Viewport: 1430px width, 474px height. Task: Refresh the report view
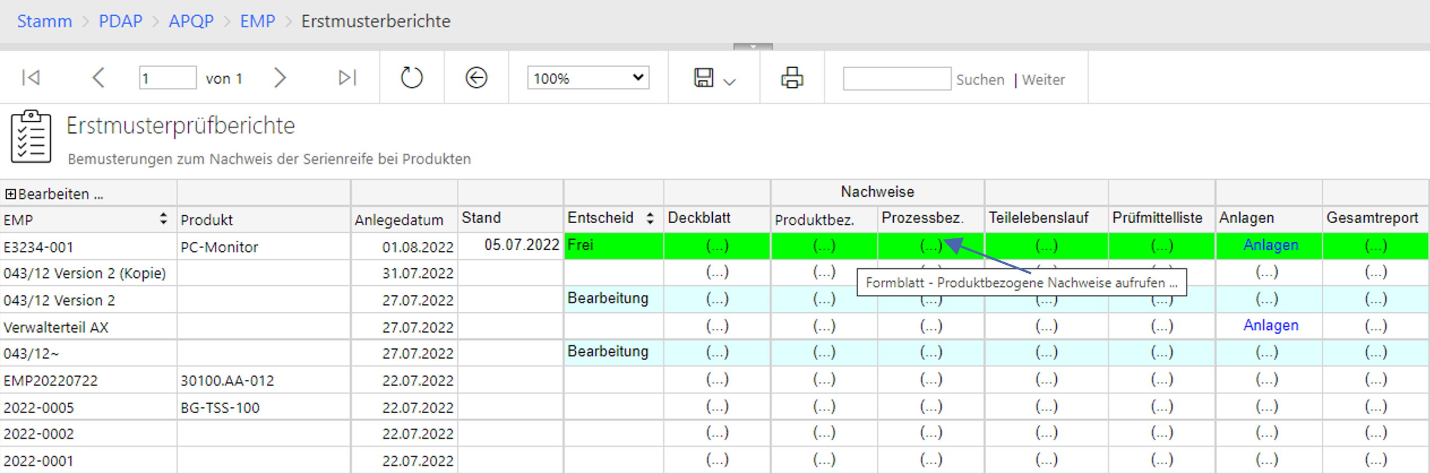click(x=412, y=77)
